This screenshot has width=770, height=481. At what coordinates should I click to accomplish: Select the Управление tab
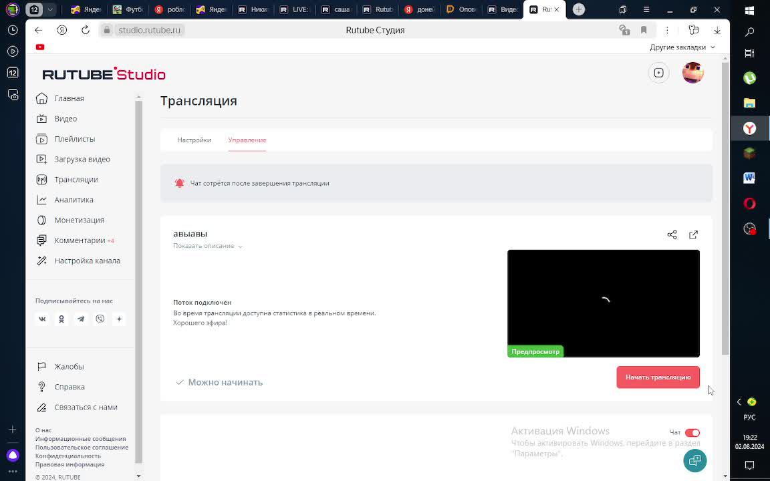[247, 140]
